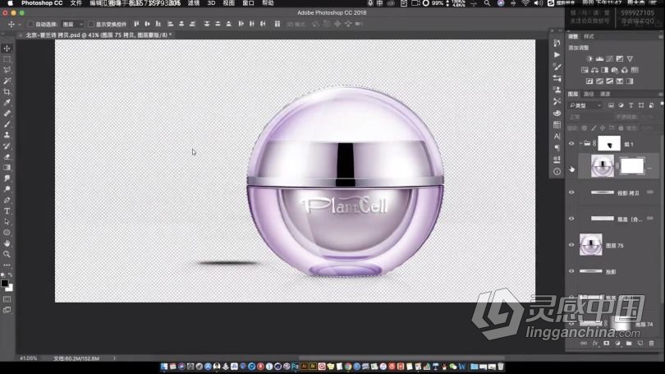Select the Healing Brush tool
This screenshot has height=374, width=665.
pos(7,113)
